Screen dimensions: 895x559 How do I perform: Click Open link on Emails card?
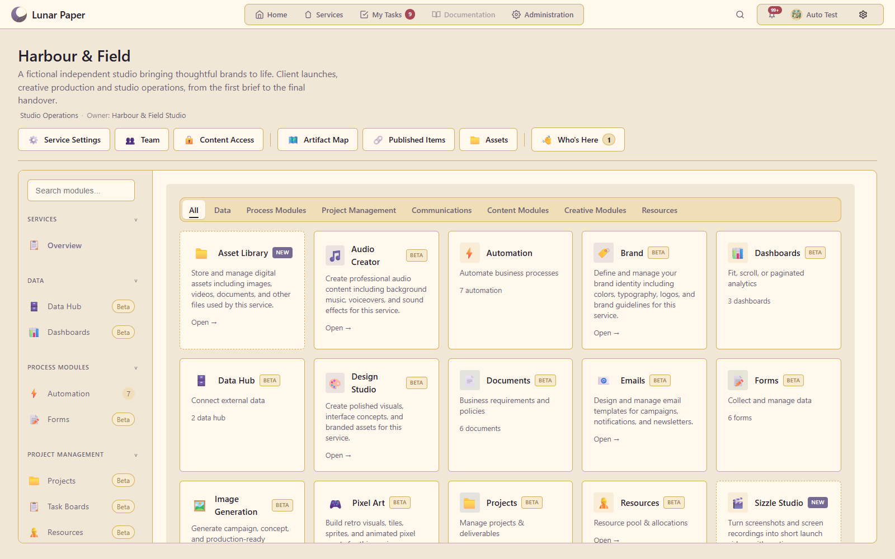tap(606, 439)
